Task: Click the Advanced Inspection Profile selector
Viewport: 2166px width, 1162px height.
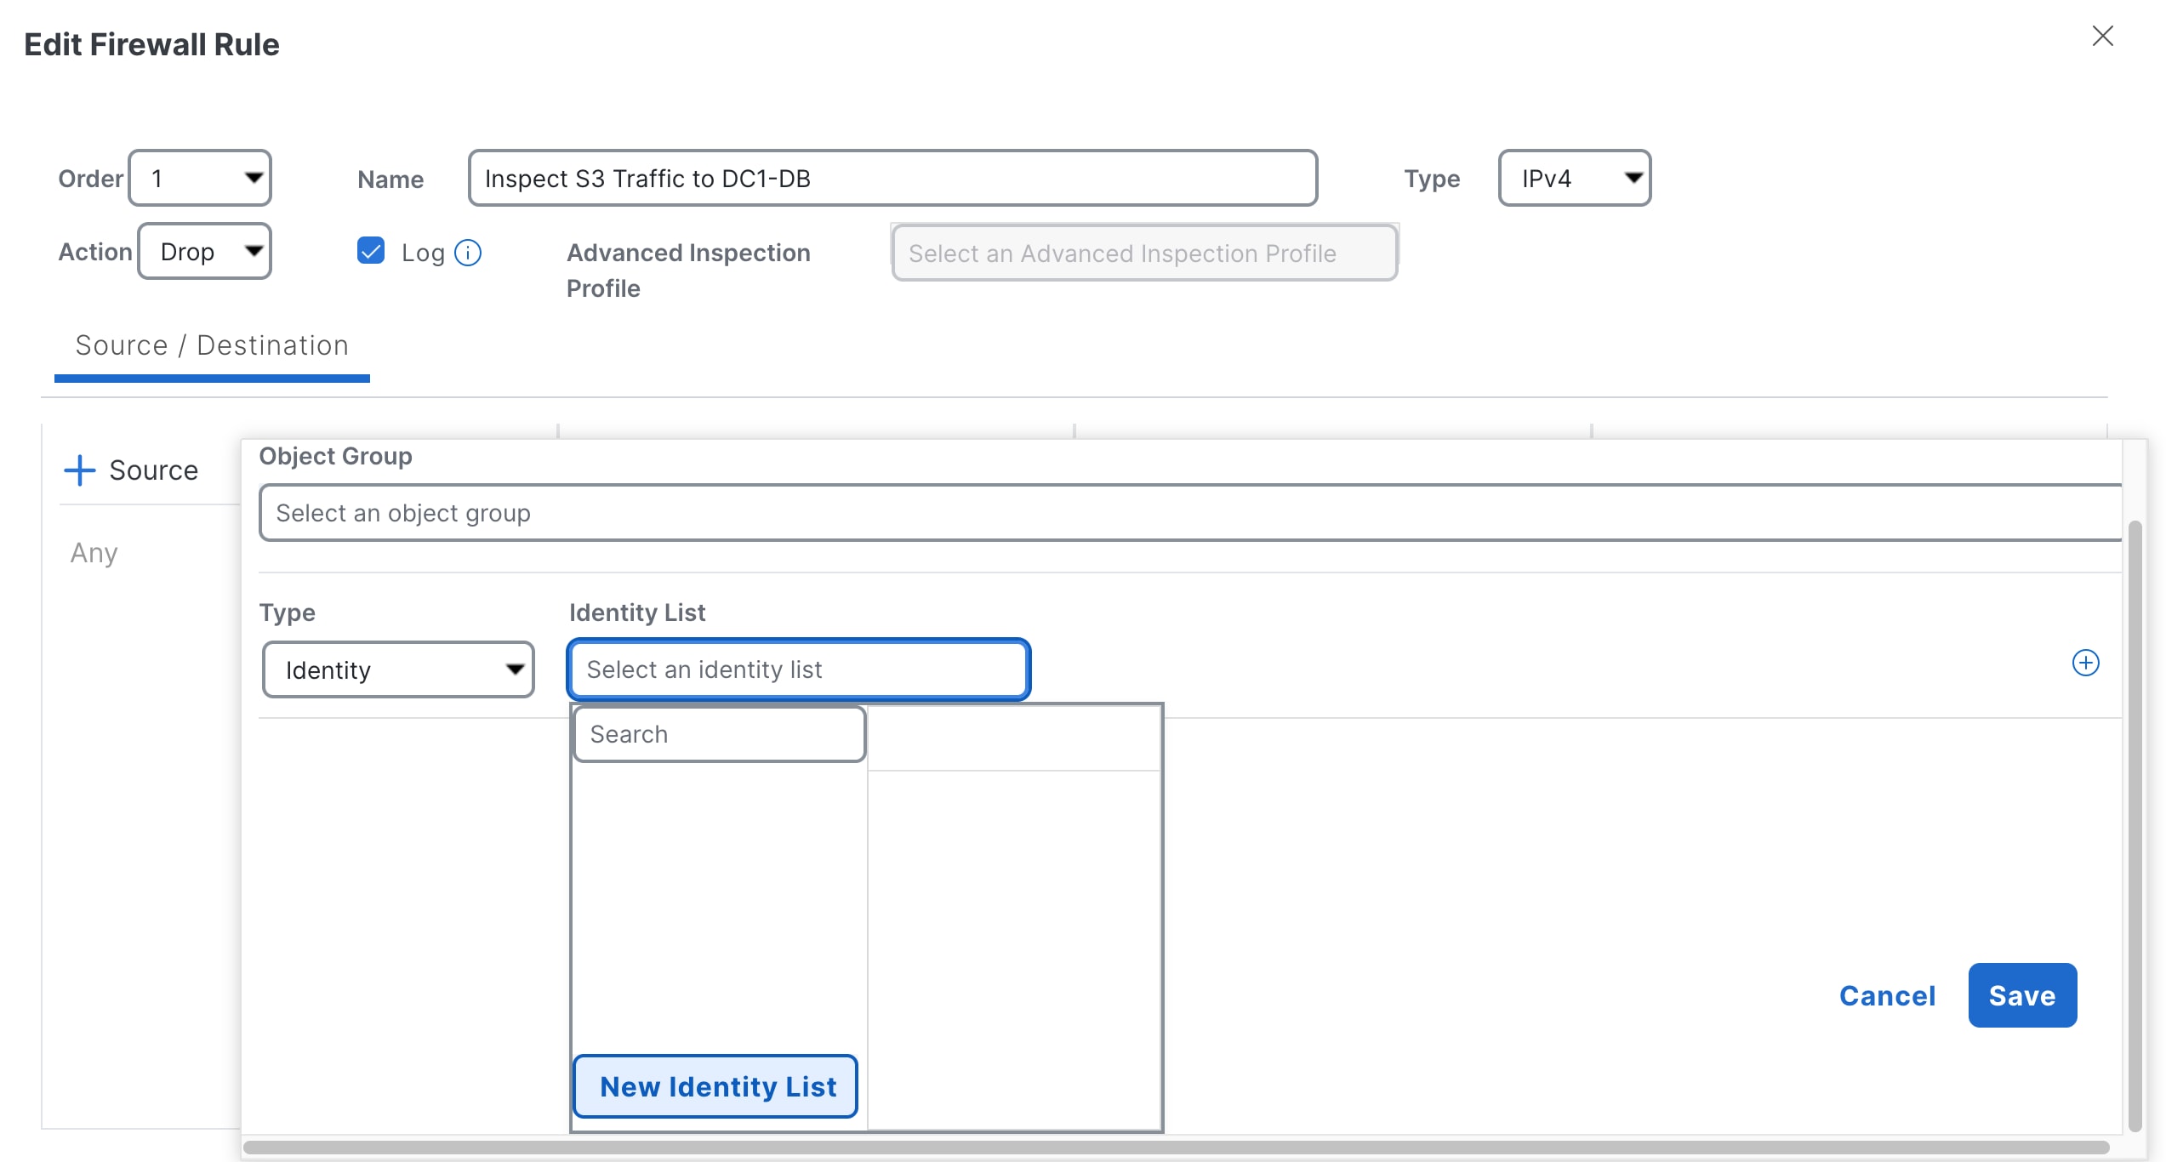Action: [x=1143, y=253]
